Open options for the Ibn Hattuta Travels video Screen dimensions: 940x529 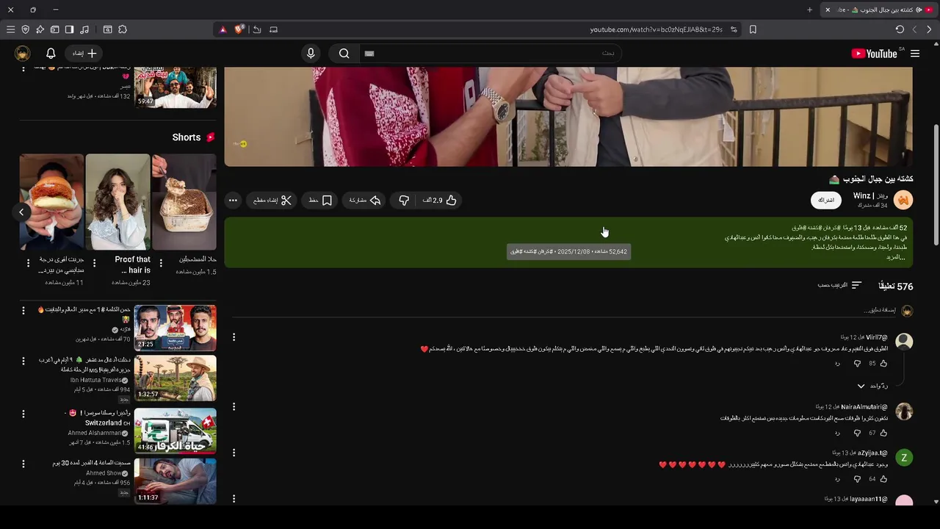[x=23, y=361]
